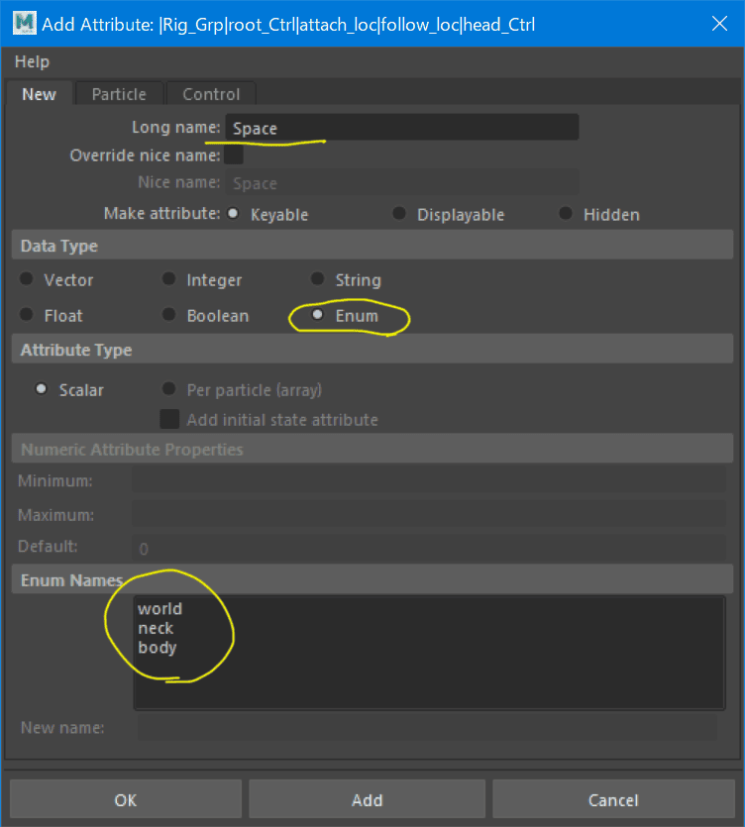745x827 pixels.
Task: Click the Data Type section header
Action: pyautogui.click(x=372, y=246)
